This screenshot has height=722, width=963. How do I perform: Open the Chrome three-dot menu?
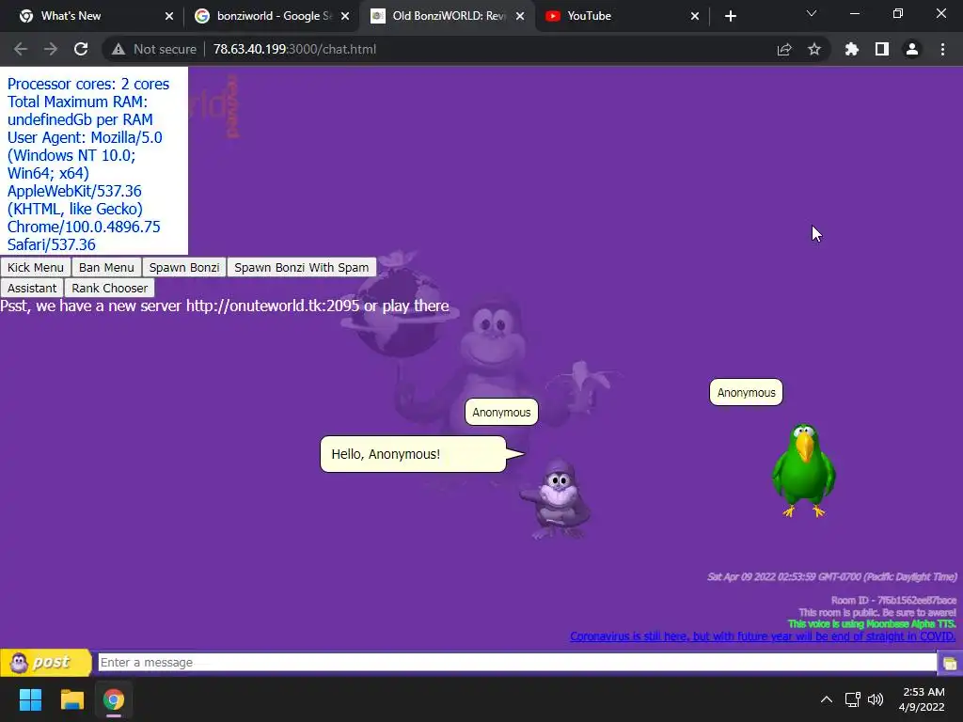[x=942, y=49]
